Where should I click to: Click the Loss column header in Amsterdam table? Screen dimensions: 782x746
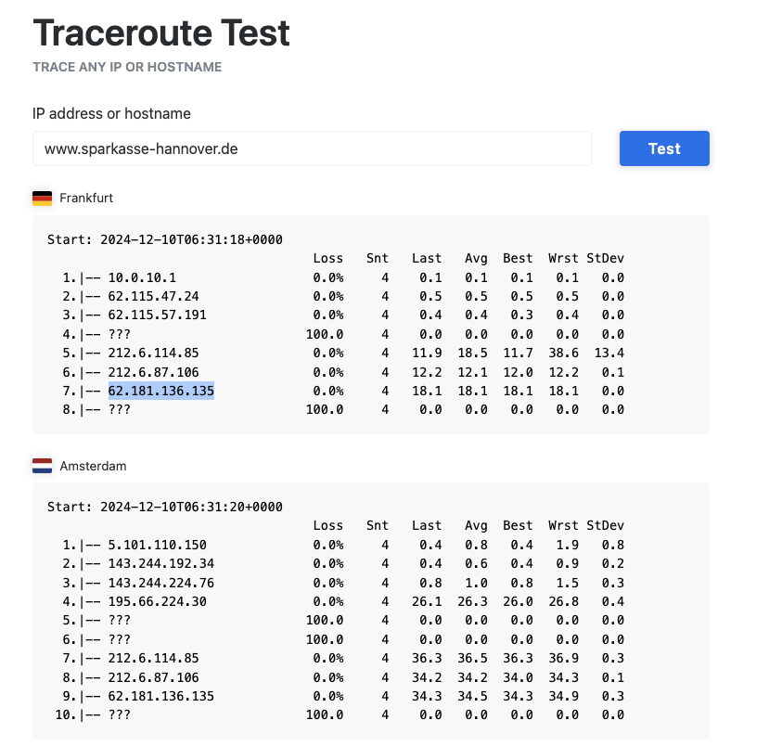coord(328,525)
